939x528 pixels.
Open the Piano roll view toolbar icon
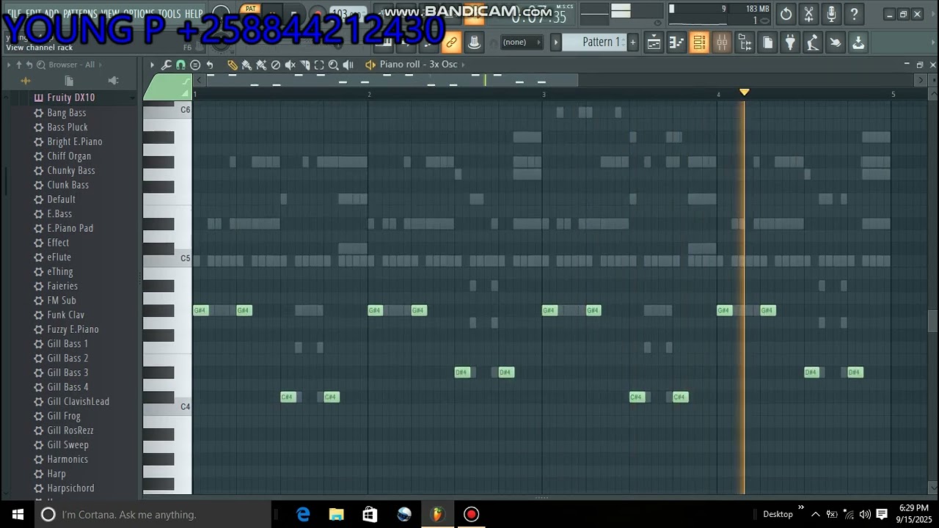(x=676, y=43)
